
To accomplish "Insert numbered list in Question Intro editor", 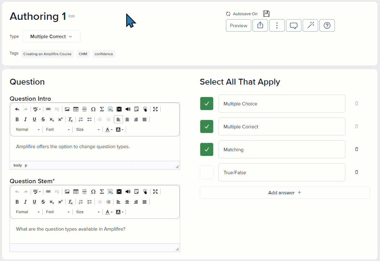I will point(81,119).
